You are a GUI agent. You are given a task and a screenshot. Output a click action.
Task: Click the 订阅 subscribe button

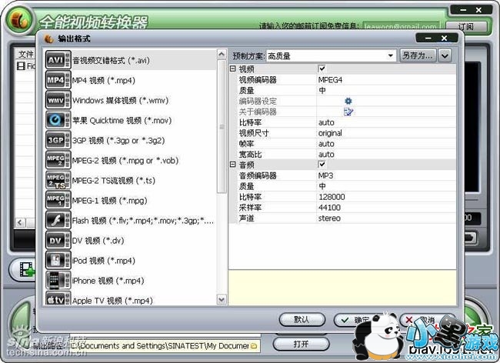pos(466,26)
